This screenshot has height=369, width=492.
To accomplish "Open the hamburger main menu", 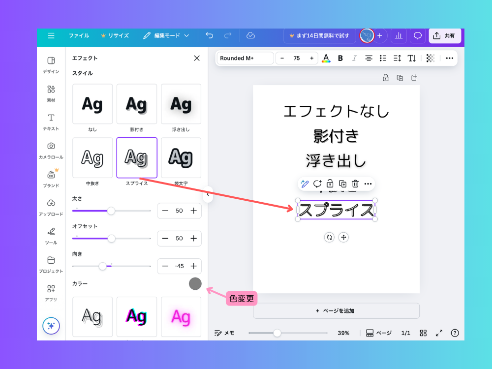I will (51, 35).
